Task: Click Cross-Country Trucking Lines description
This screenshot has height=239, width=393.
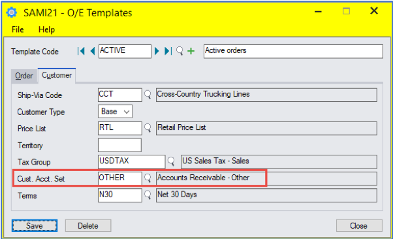Action: point(266,95)
